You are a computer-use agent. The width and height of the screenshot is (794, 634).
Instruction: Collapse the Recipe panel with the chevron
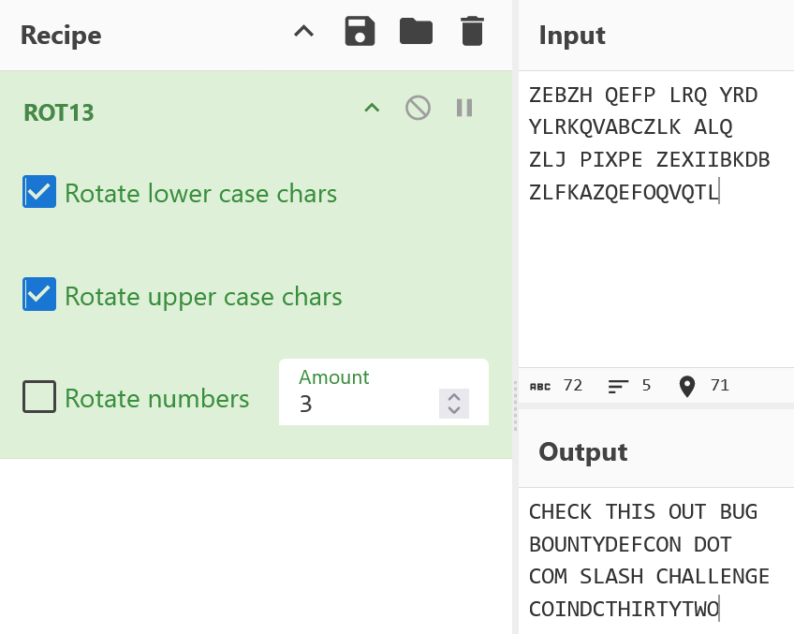(303, 32)
